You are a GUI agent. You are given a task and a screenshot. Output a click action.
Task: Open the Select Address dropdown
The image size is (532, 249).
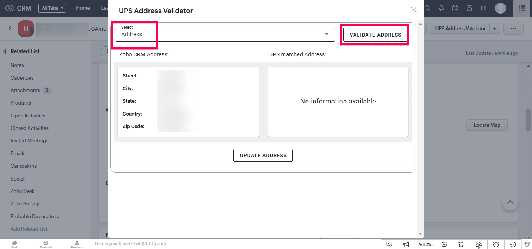tap(225, 35)
